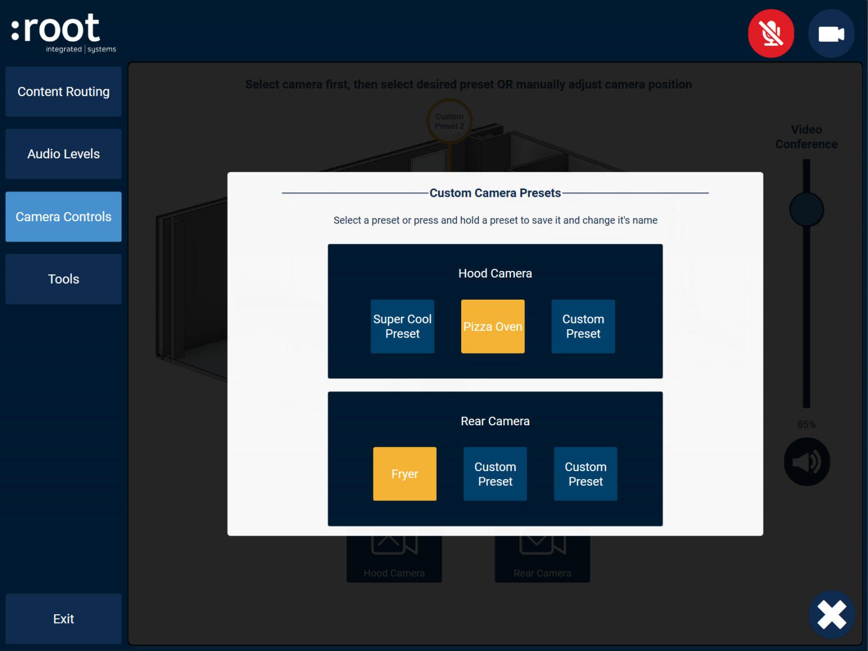Select the middle Custom Preset under Rear Camera
The image size is (868, 651).
pyautogui.click(x=495, y=474)
